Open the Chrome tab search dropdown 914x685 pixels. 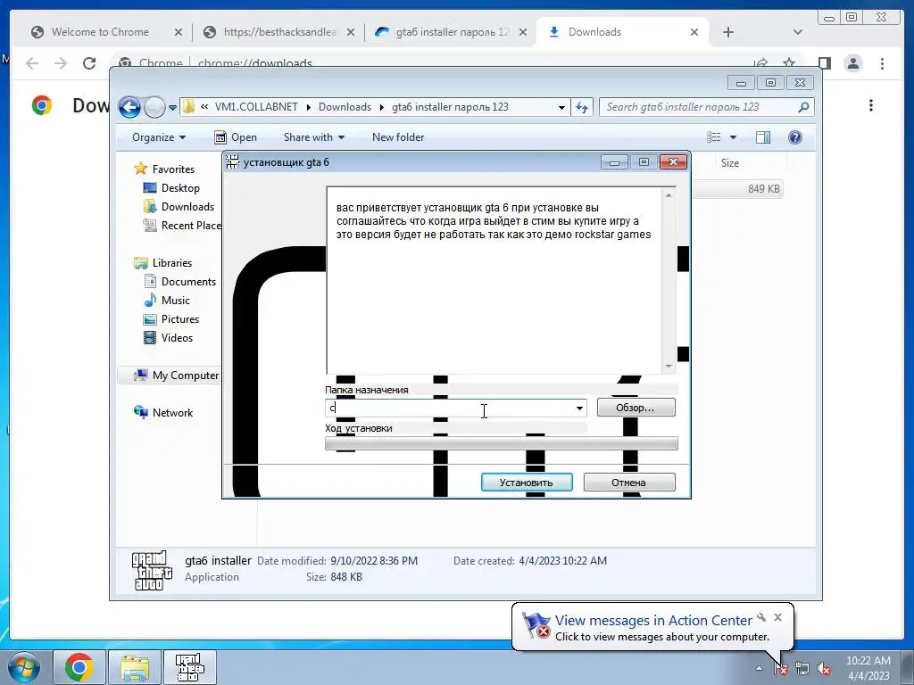pyautogui.click(x=798, y=32)
